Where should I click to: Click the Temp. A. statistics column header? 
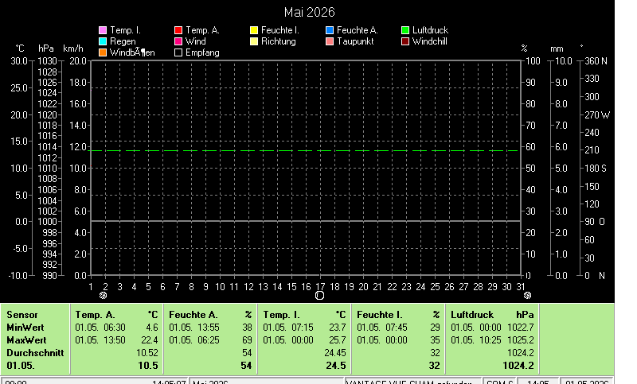pyautogui.click(x=116, y=315)
